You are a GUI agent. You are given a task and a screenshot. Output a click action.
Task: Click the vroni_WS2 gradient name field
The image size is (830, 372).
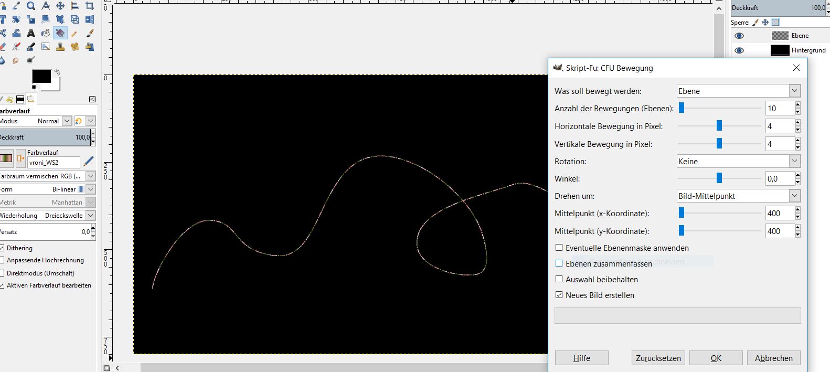(x=54, y=163)
